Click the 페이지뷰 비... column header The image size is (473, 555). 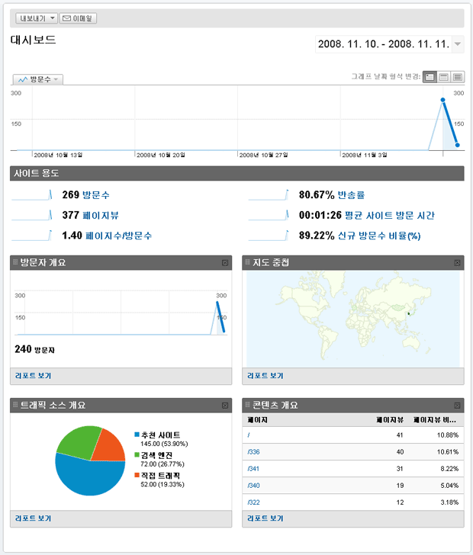(x=435, y=420)
